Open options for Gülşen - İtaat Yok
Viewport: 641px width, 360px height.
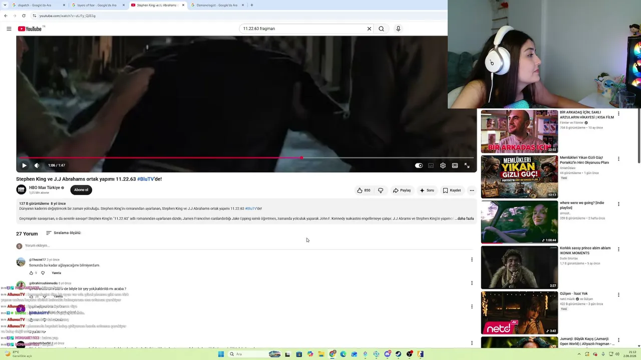tap(618, 294)
